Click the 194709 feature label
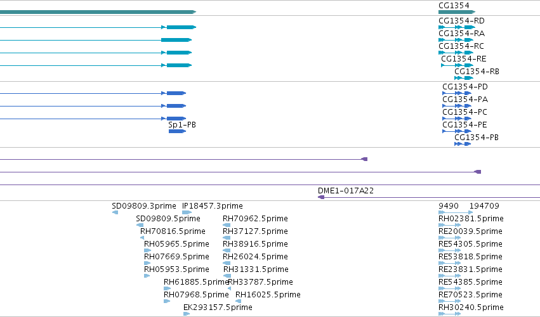The height and width of the screenshot is (317, 540). [484, 206]
